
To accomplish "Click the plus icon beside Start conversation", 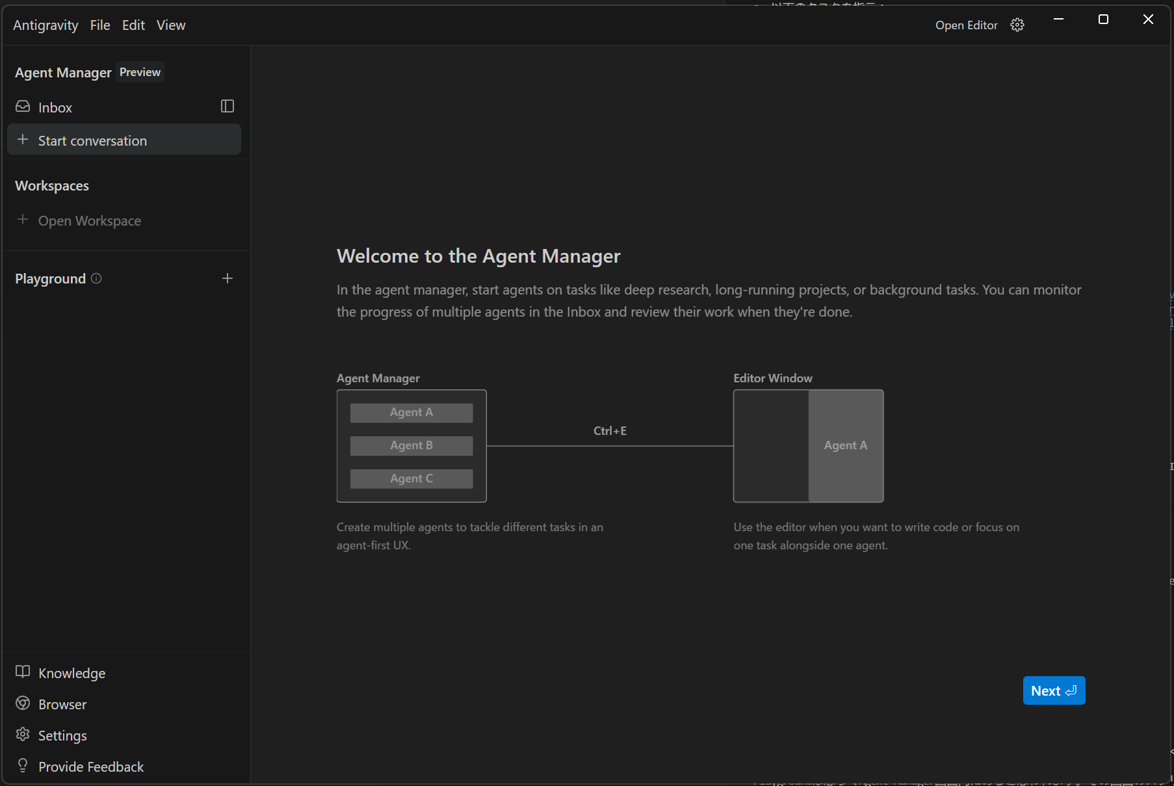I will coord(23,140).
